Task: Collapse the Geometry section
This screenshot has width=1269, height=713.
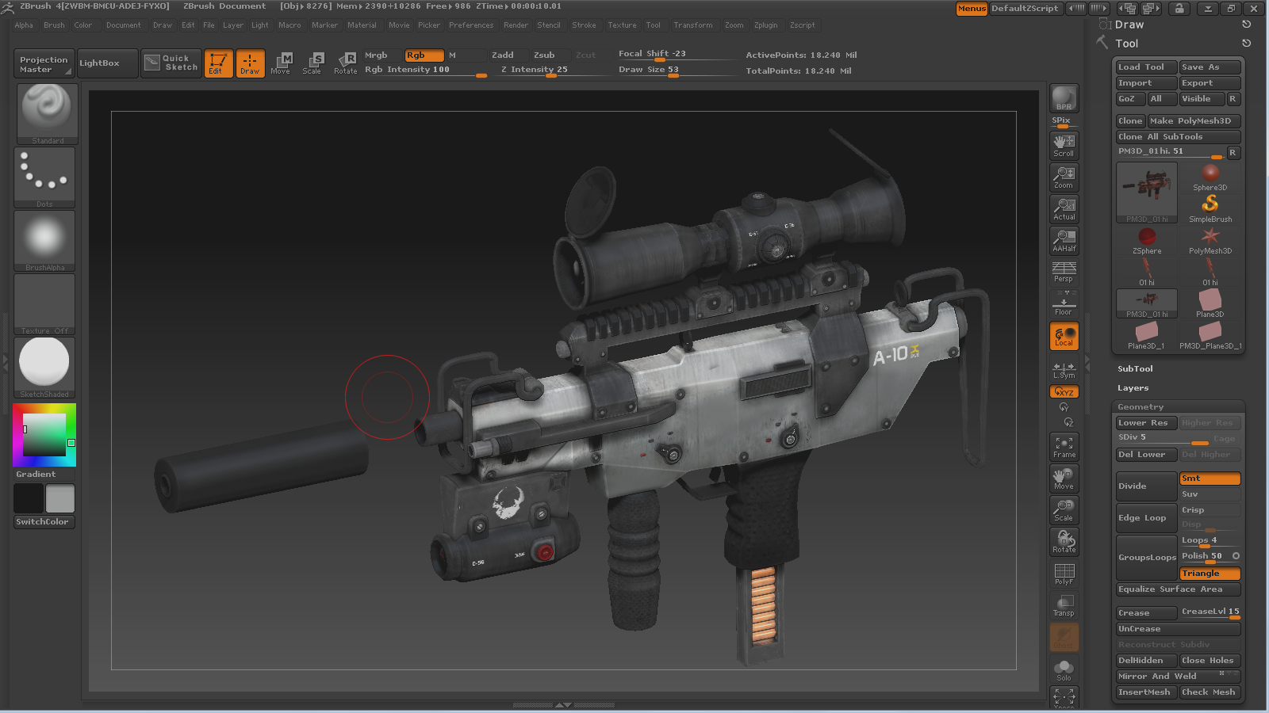Action: (x=1140, y=407)
